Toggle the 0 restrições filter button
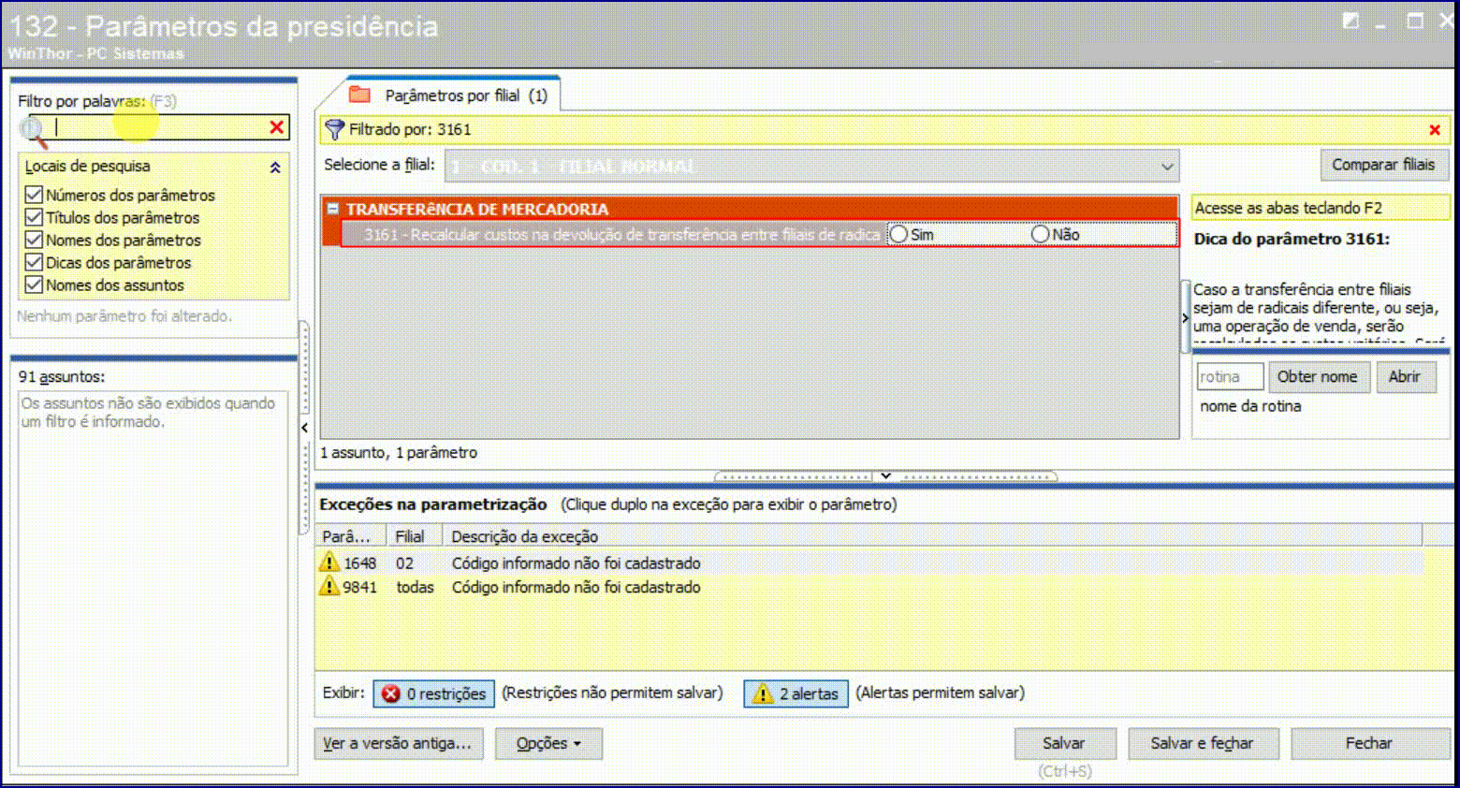1460x788 pixels. tap(433, 693)
